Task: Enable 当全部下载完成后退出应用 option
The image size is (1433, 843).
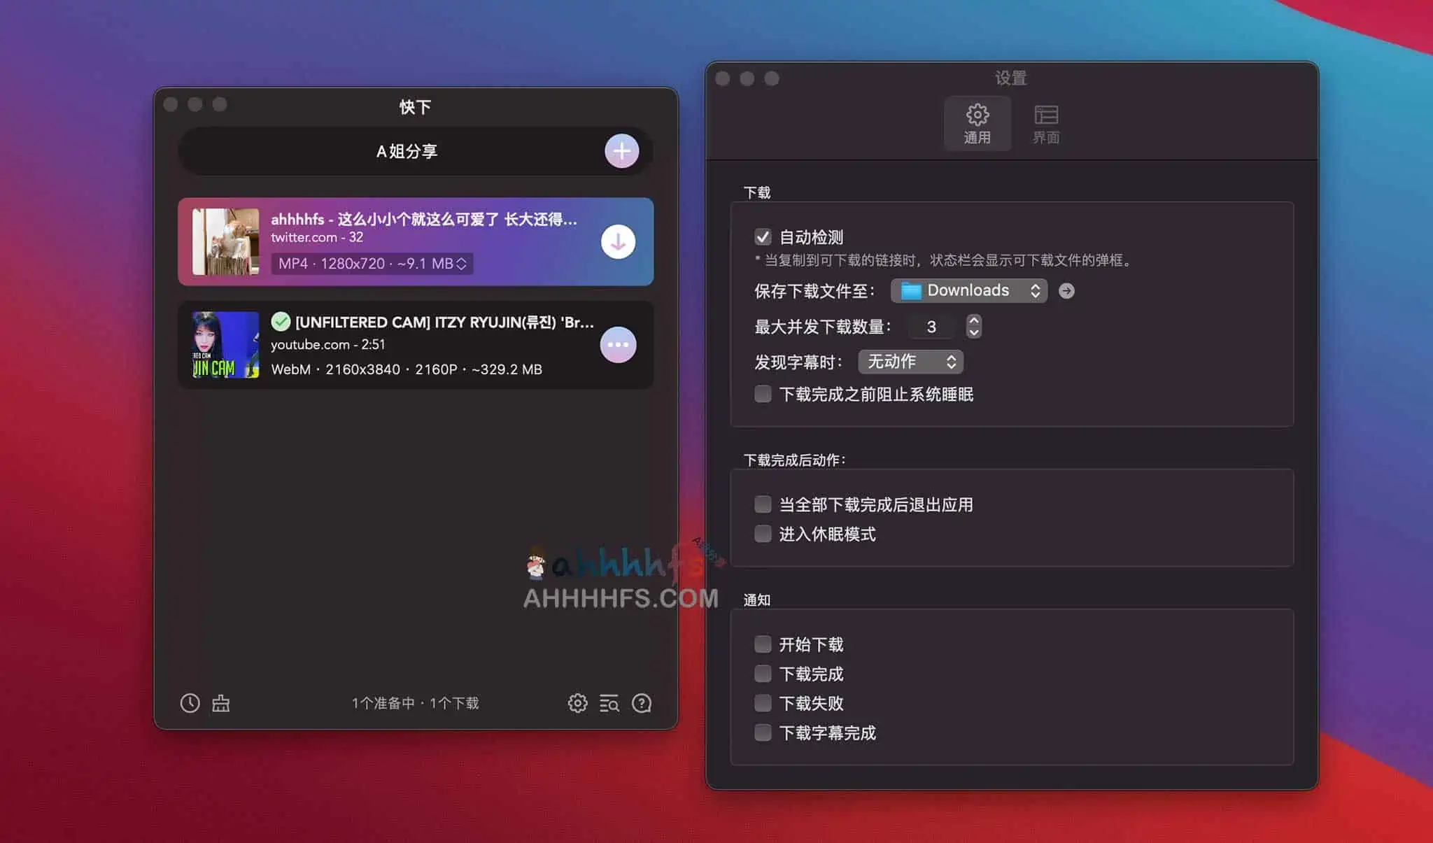Action: [763, 504]
